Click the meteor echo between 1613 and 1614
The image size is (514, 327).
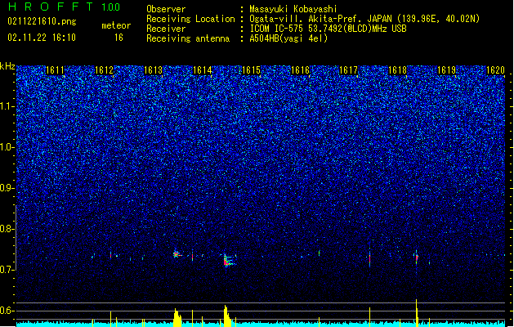[177, 254]
